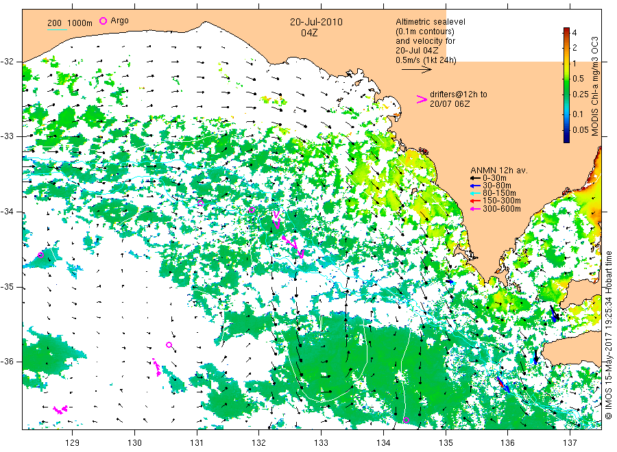Click the blue ANMN current arrow near 136.8E 35.4S

coord(554,314)
